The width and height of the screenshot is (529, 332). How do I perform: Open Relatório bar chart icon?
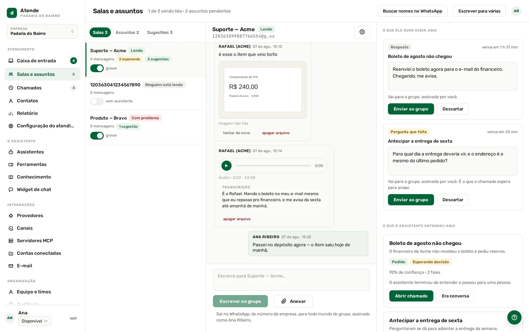point(11,113)
